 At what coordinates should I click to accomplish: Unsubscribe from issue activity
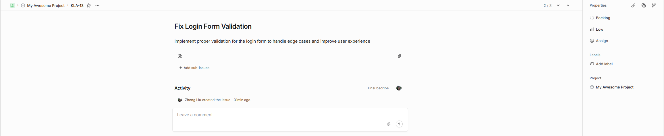click(378, 88)
